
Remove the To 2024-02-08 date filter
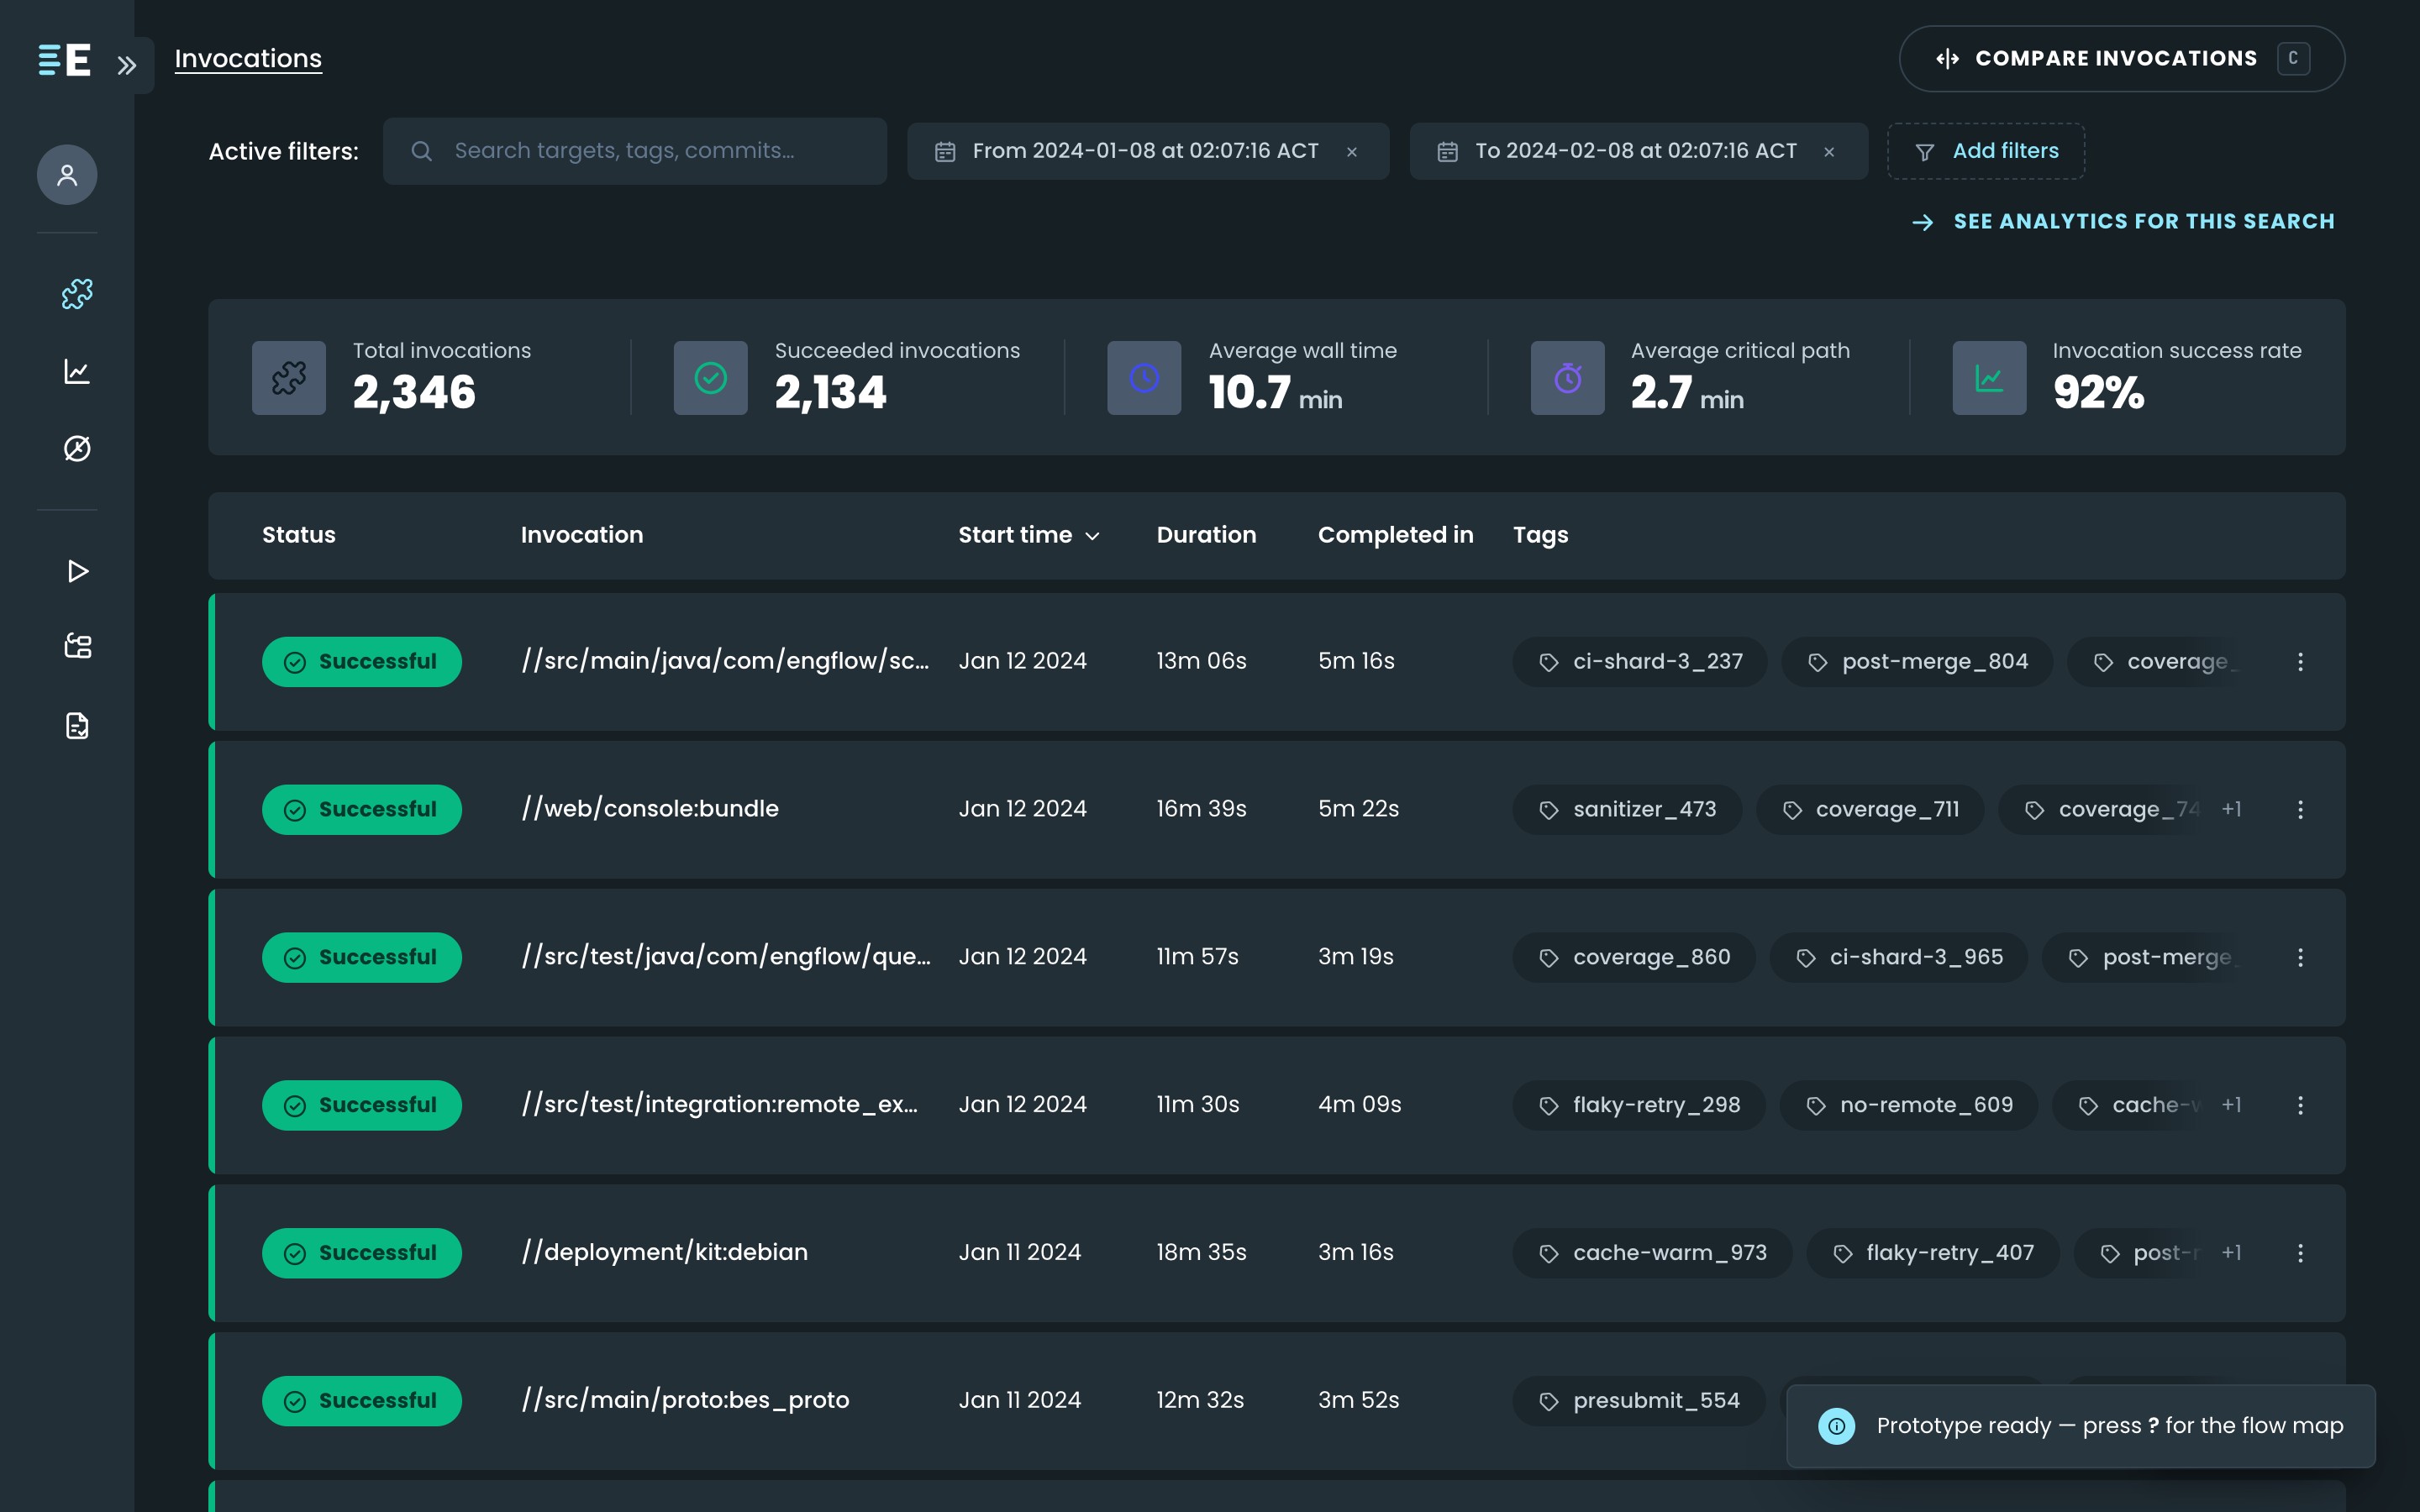(1829, 152)
